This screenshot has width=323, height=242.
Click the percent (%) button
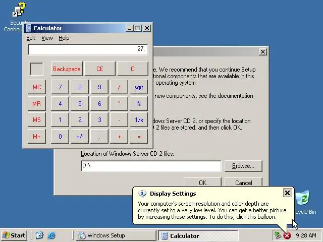point(139,103)
